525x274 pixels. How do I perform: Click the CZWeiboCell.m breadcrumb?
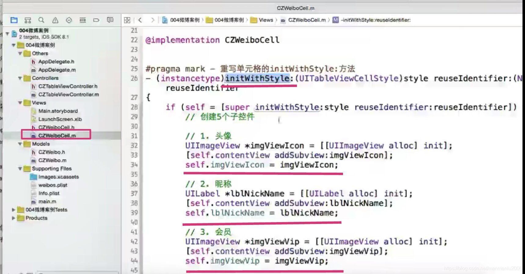coord(303,20)
